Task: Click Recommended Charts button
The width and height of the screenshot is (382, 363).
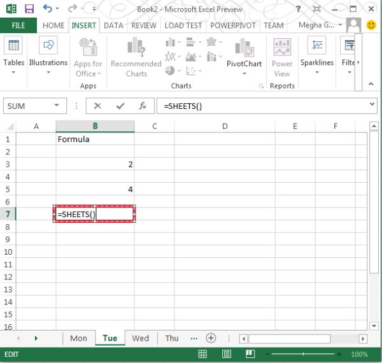Action: [136, 58]
